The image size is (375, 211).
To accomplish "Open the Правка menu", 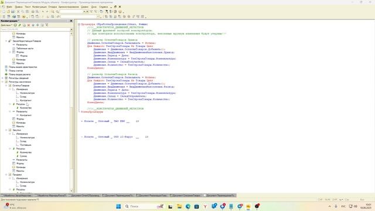I will pyautogui.click(x=18, y=6).
